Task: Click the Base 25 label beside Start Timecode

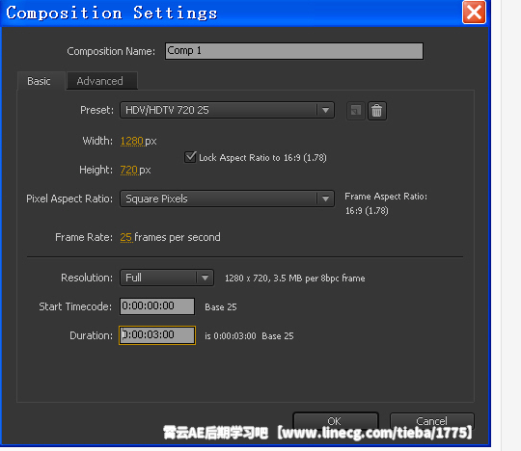Action: pyautogui.click(x=221, y=307)
